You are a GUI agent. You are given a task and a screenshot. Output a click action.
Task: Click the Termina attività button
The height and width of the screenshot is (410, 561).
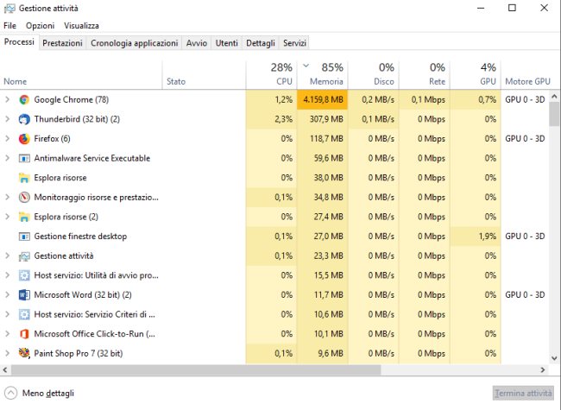pyautogui.click(x=523, y=394)
